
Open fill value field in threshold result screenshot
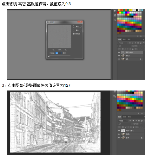pyautogui.click(x=141, y=127)
